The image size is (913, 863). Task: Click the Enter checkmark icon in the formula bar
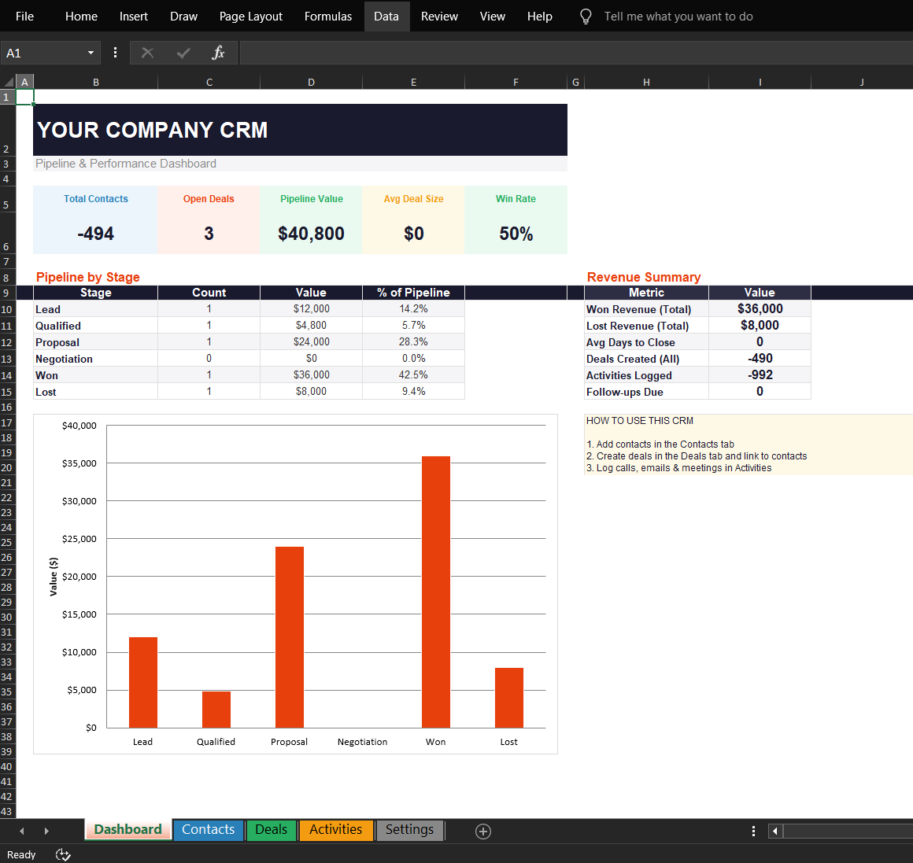click(x=183, y=53)
